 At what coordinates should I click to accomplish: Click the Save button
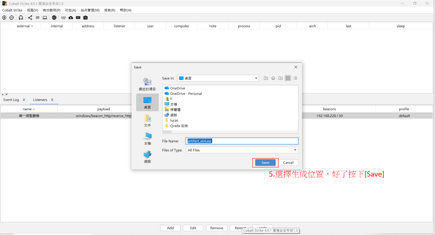coord(265,163)
